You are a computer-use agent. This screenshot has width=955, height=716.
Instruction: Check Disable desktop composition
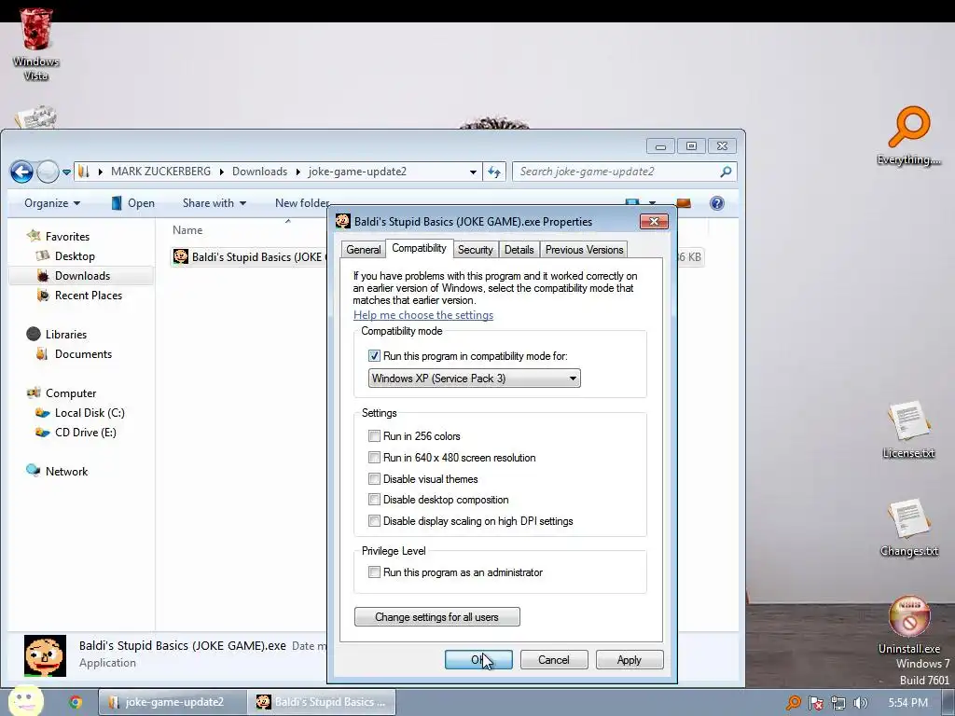coord(374,500)
